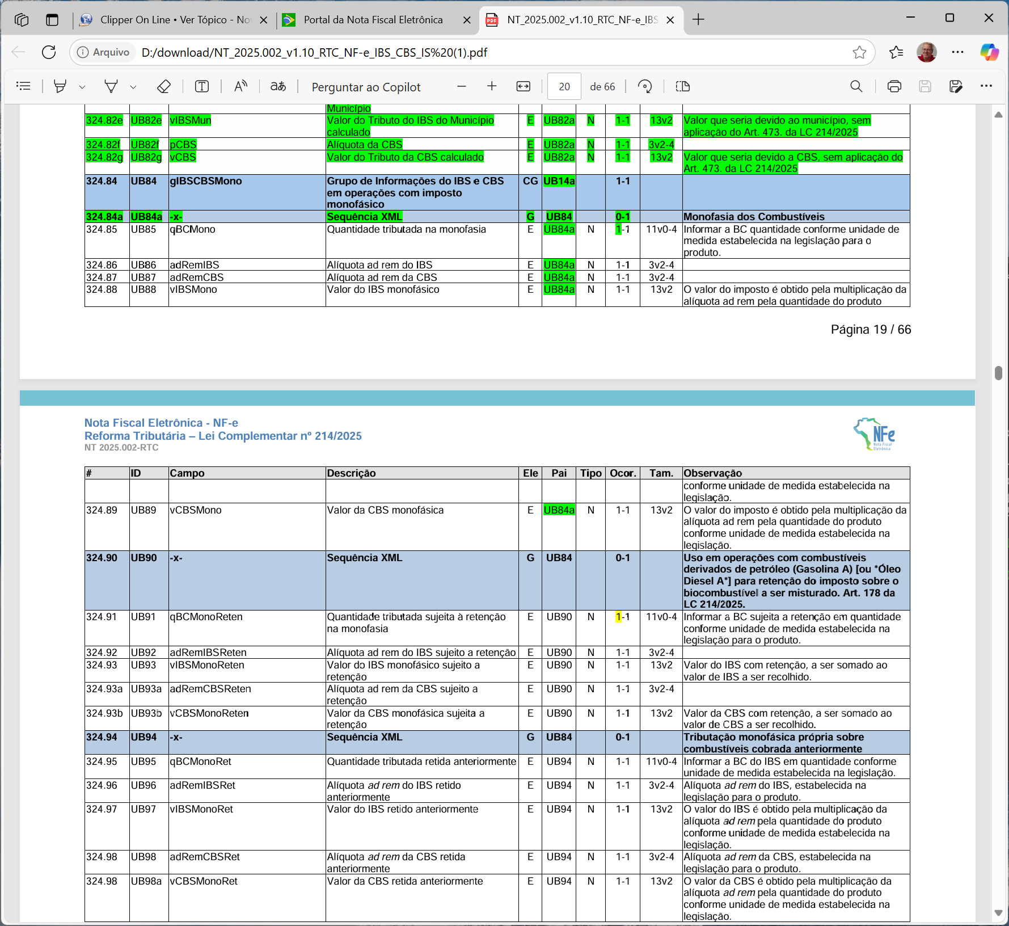
Task: Search within the PDF document
Action: pyautogui.click(x=856, y=86)
